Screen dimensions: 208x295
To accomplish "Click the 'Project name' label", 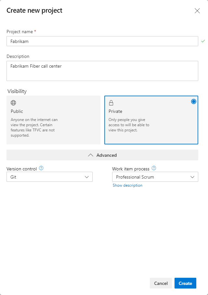I will click(x=20, y=32).
